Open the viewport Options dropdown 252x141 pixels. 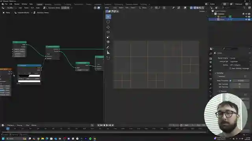(202, 11)
